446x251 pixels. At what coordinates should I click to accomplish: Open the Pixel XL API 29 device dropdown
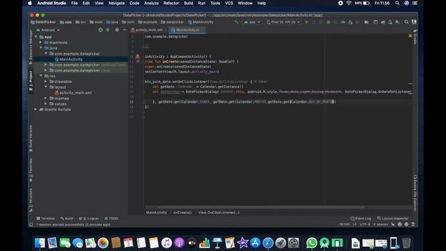tap(283, 22)
